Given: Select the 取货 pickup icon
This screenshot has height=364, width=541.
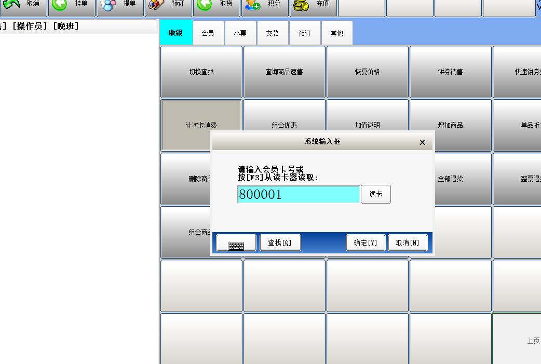Looking at the screenshot, I should tap(217, 5).
